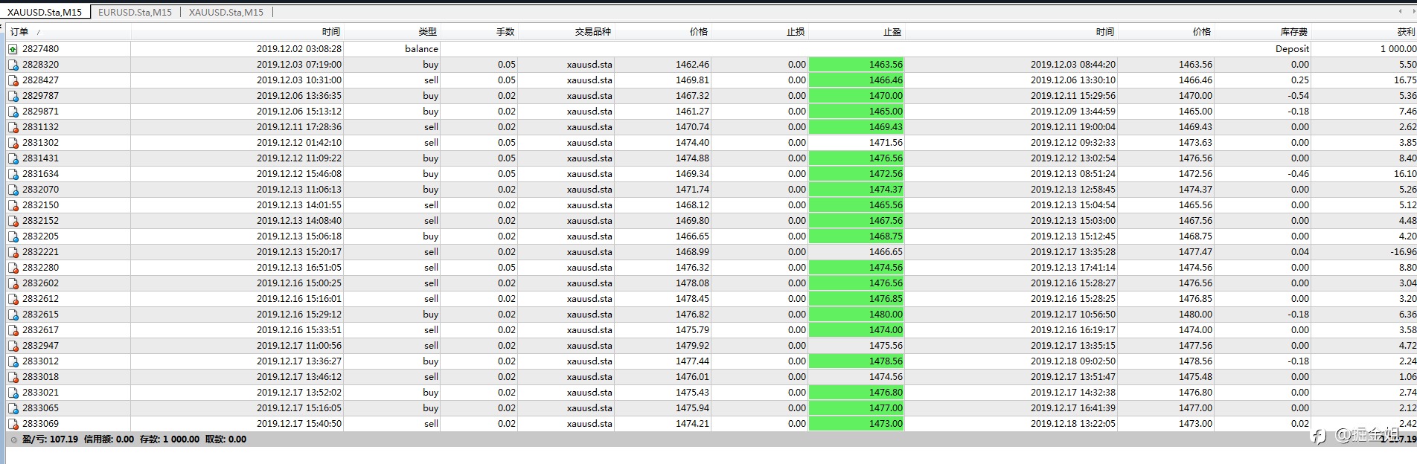Click the order icon for 2832612
1417x464 pixels.
pyautogui.click(x=13, y=299)
